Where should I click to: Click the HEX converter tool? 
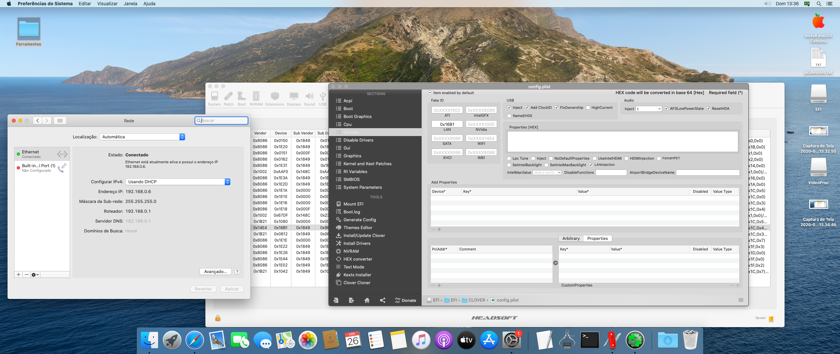coord(357,259)
